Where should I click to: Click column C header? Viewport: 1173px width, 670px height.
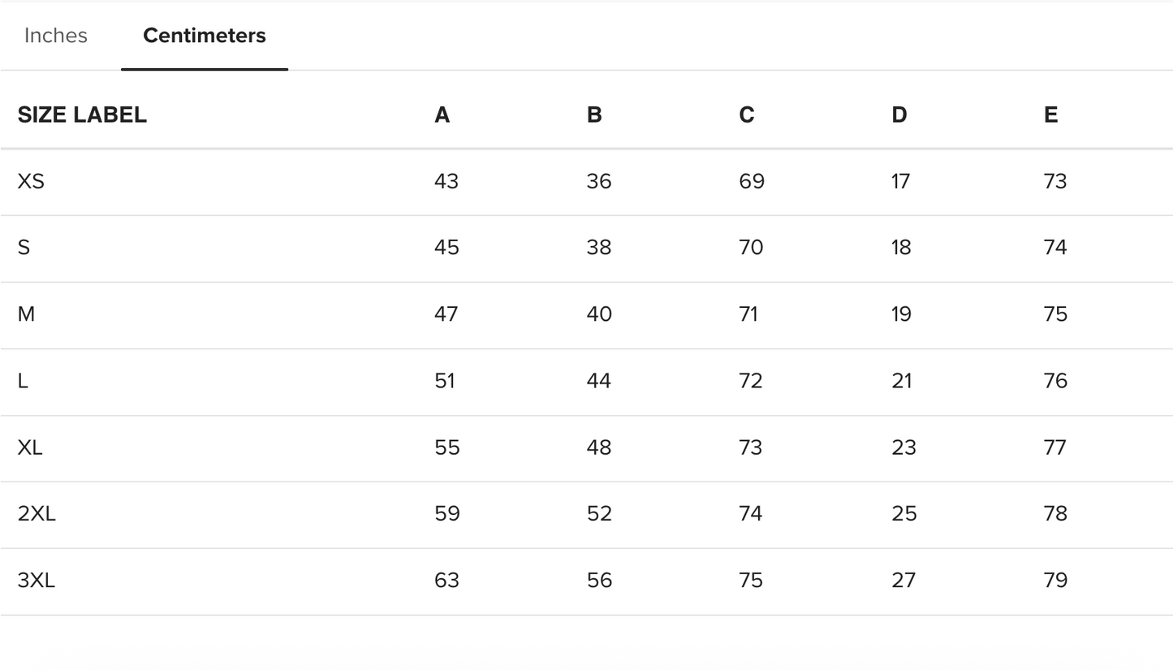747,115
